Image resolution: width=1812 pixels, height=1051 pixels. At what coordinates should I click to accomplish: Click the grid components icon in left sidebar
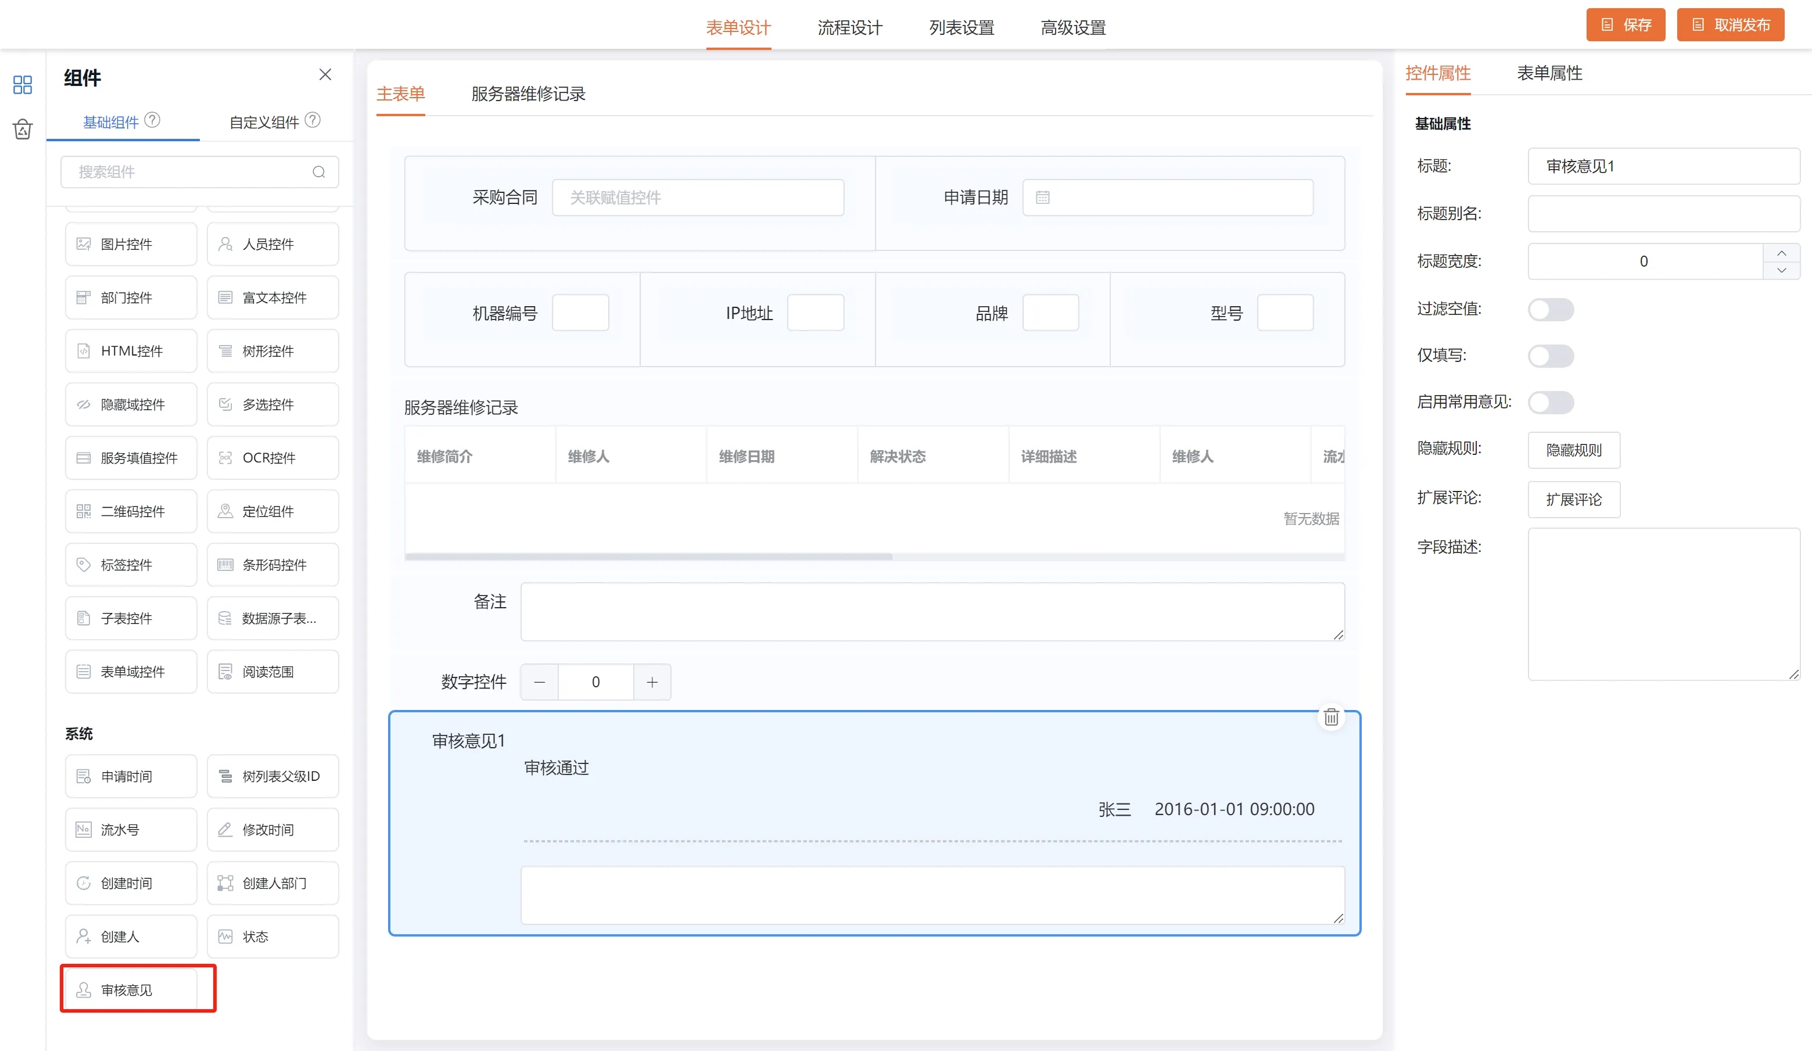click(x=22, y=85)
